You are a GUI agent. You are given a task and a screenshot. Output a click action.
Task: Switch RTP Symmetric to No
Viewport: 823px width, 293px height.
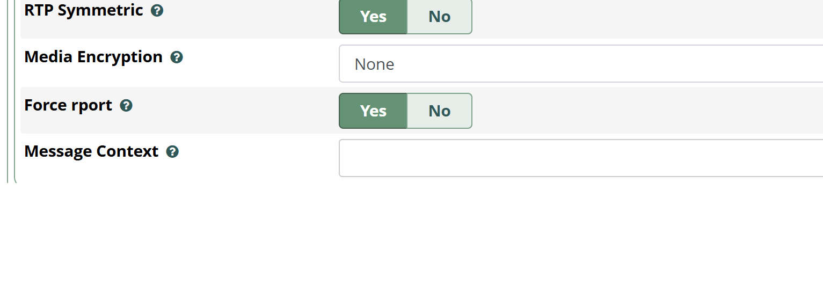[x=439, y=16]
